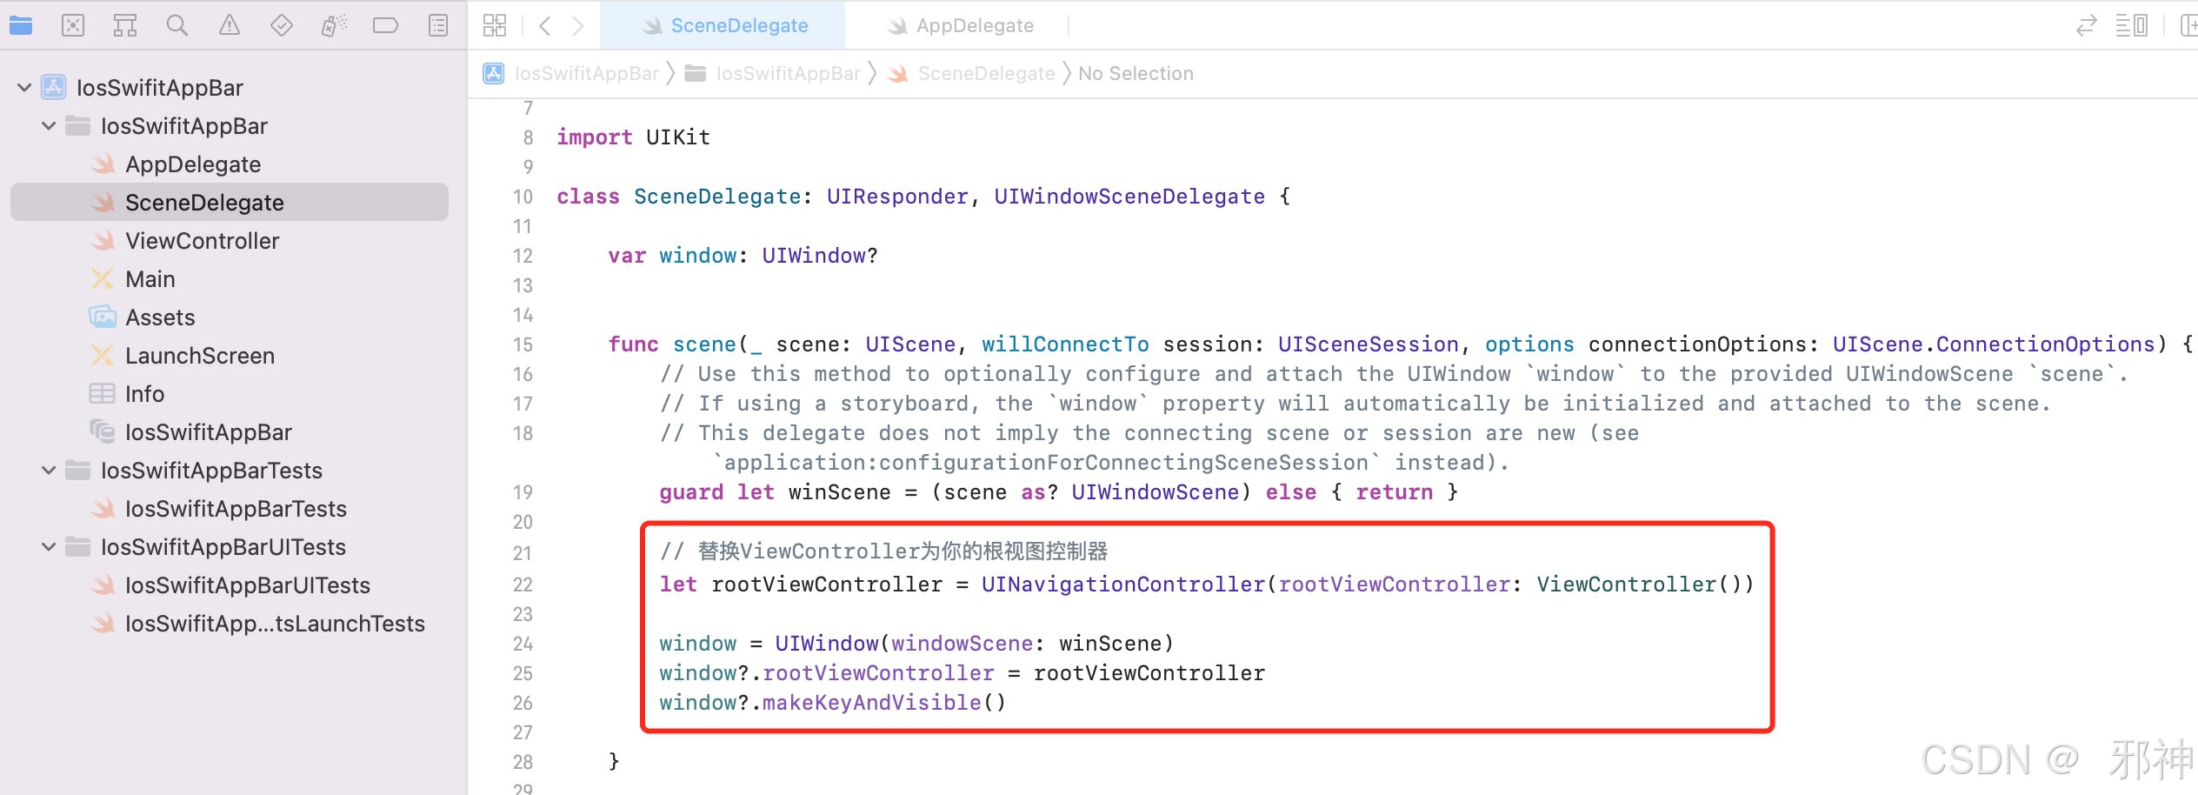Select SceneDelegate in the navigator
Screen dimensions: 2198x795
click(230, 202)
